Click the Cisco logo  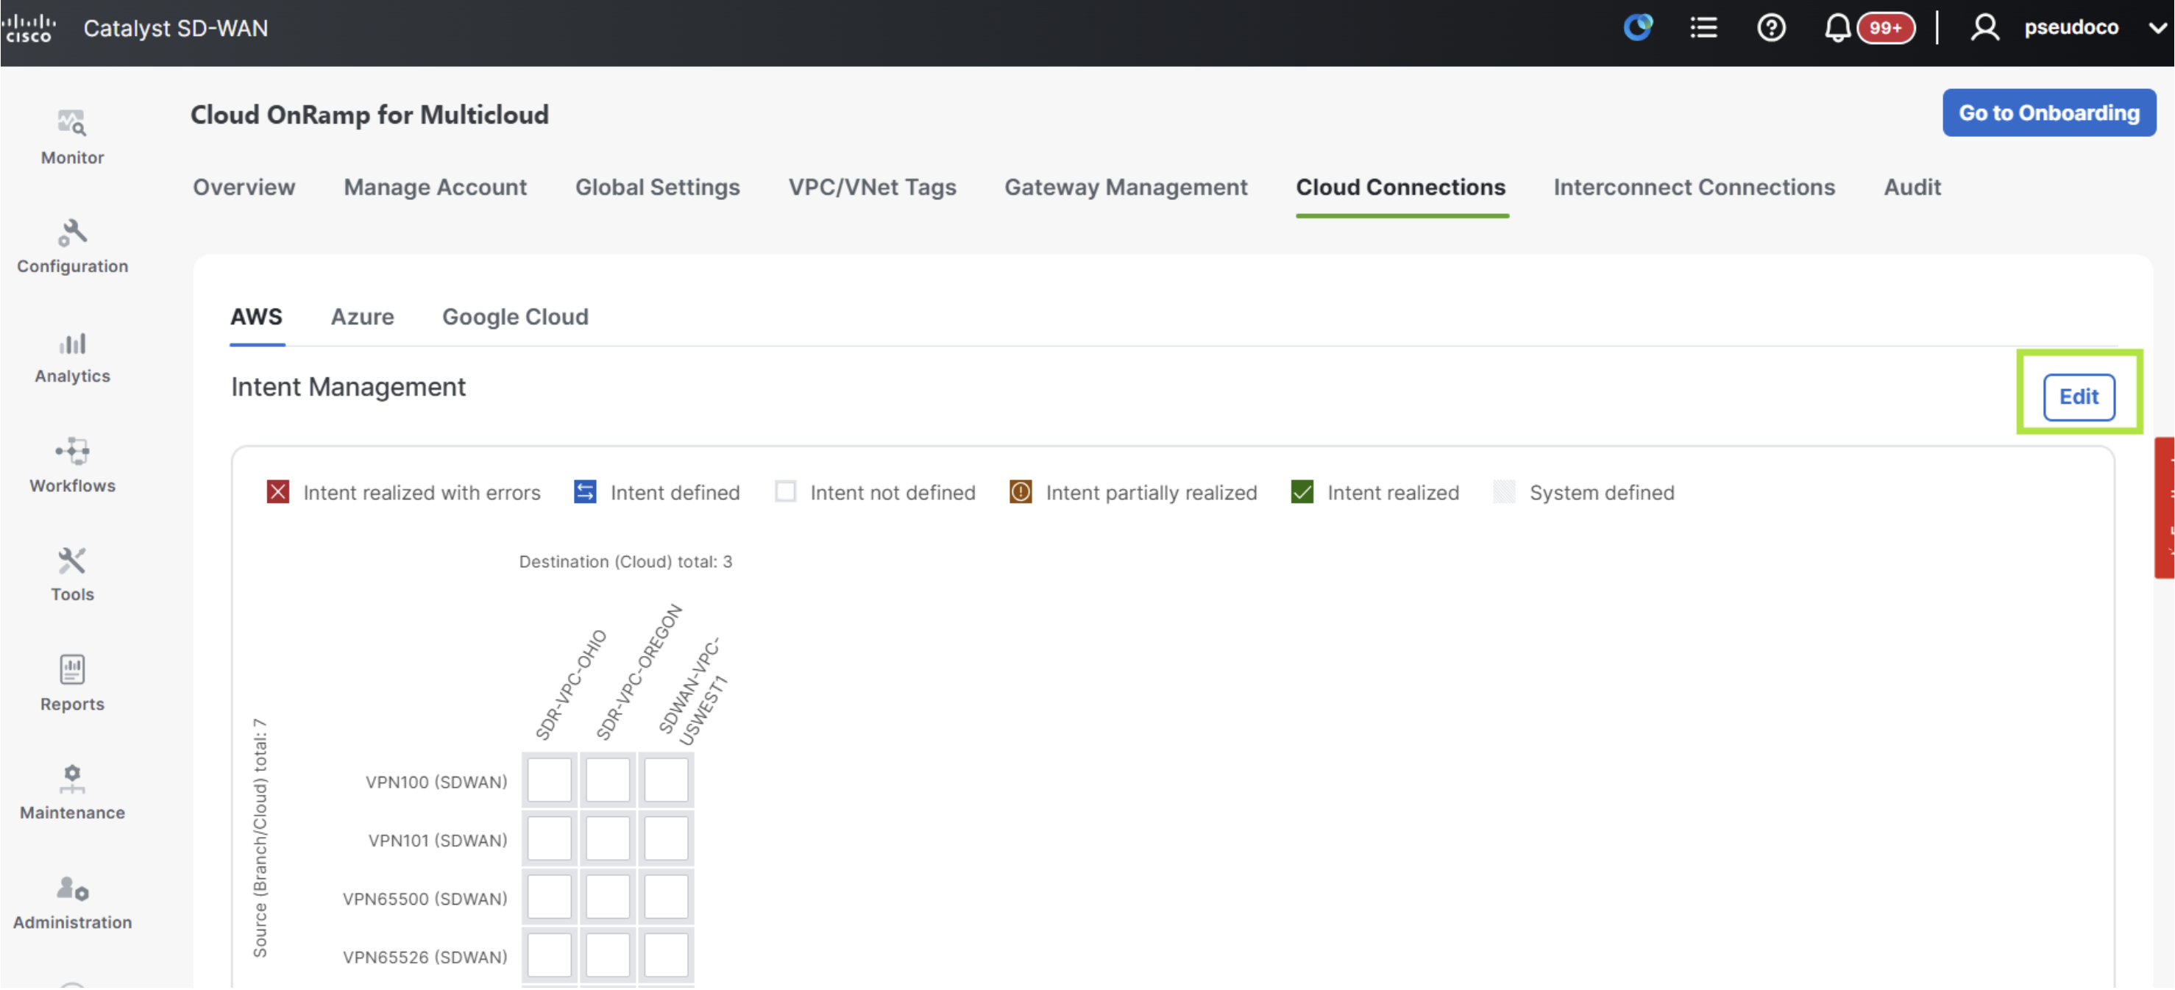(x=29, y=28)
